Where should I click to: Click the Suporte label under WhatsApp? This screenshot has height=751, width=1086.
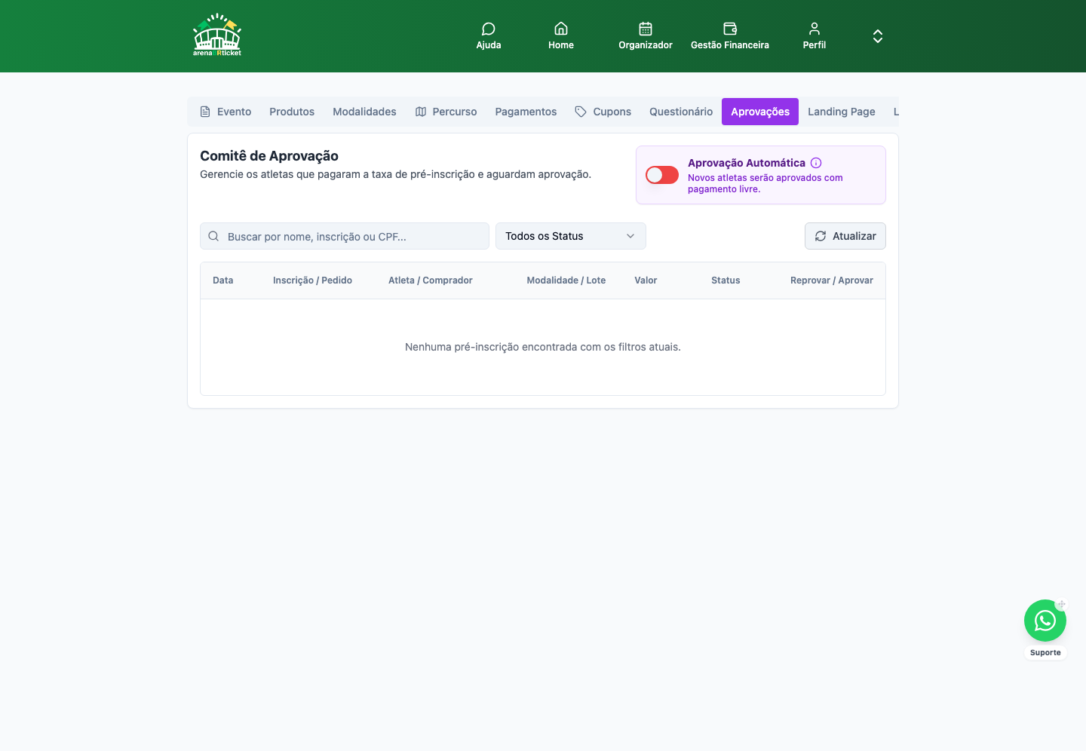(1045, 653)
